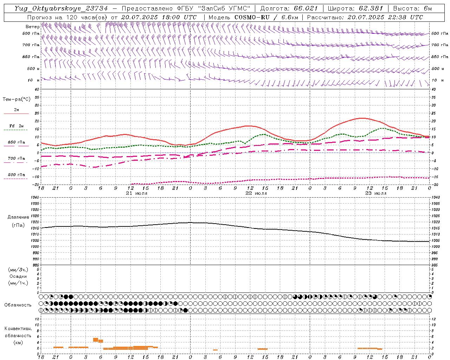Click the station title Yug_Oktyabrskoye_23734
The image size is (450, 360).
coord(61,9)
